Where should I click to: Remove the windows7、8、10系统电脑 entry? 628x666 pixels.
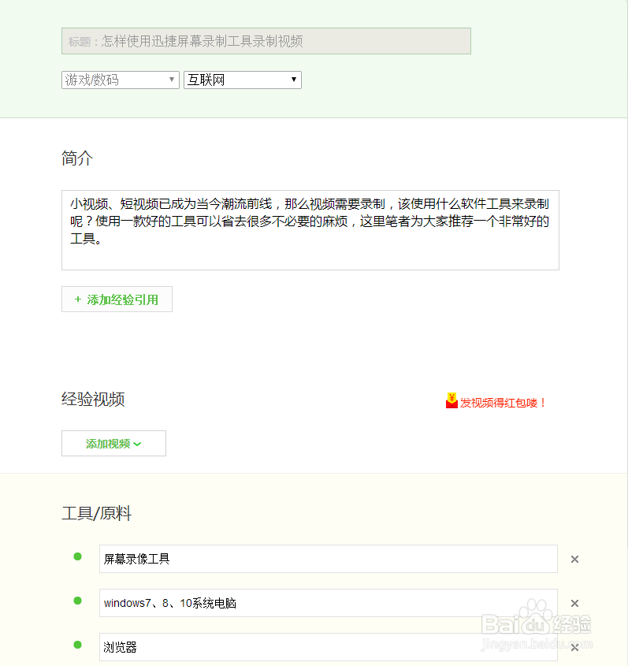pyautogui.click(x=574, y=602)
